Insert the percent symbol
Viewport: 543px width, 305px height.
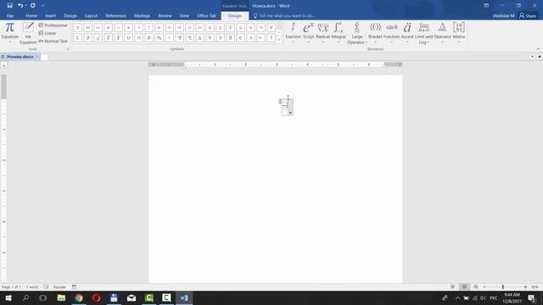pyautogui.click(x=159, y=37)
